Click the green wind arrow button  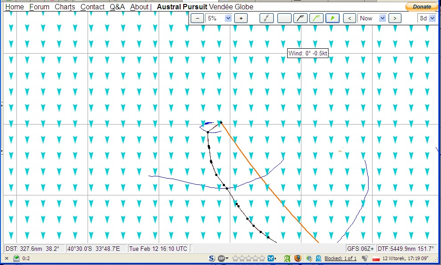(332, 18)
